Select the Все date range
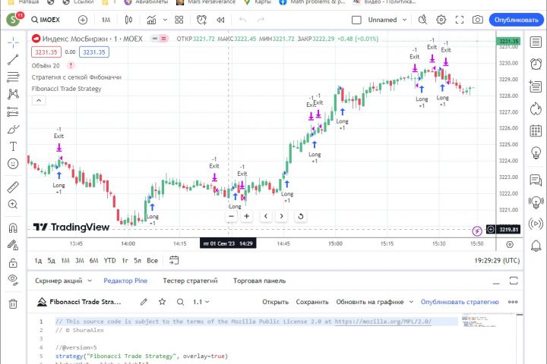This screenshot has height=364, width=547. 152,261
